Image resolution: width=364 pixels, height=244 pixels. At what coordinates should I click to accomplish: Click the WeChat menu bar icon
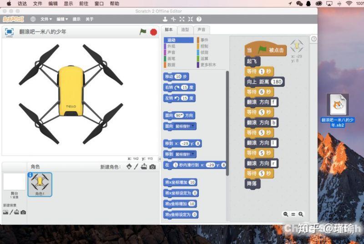[x=299, y=4]
